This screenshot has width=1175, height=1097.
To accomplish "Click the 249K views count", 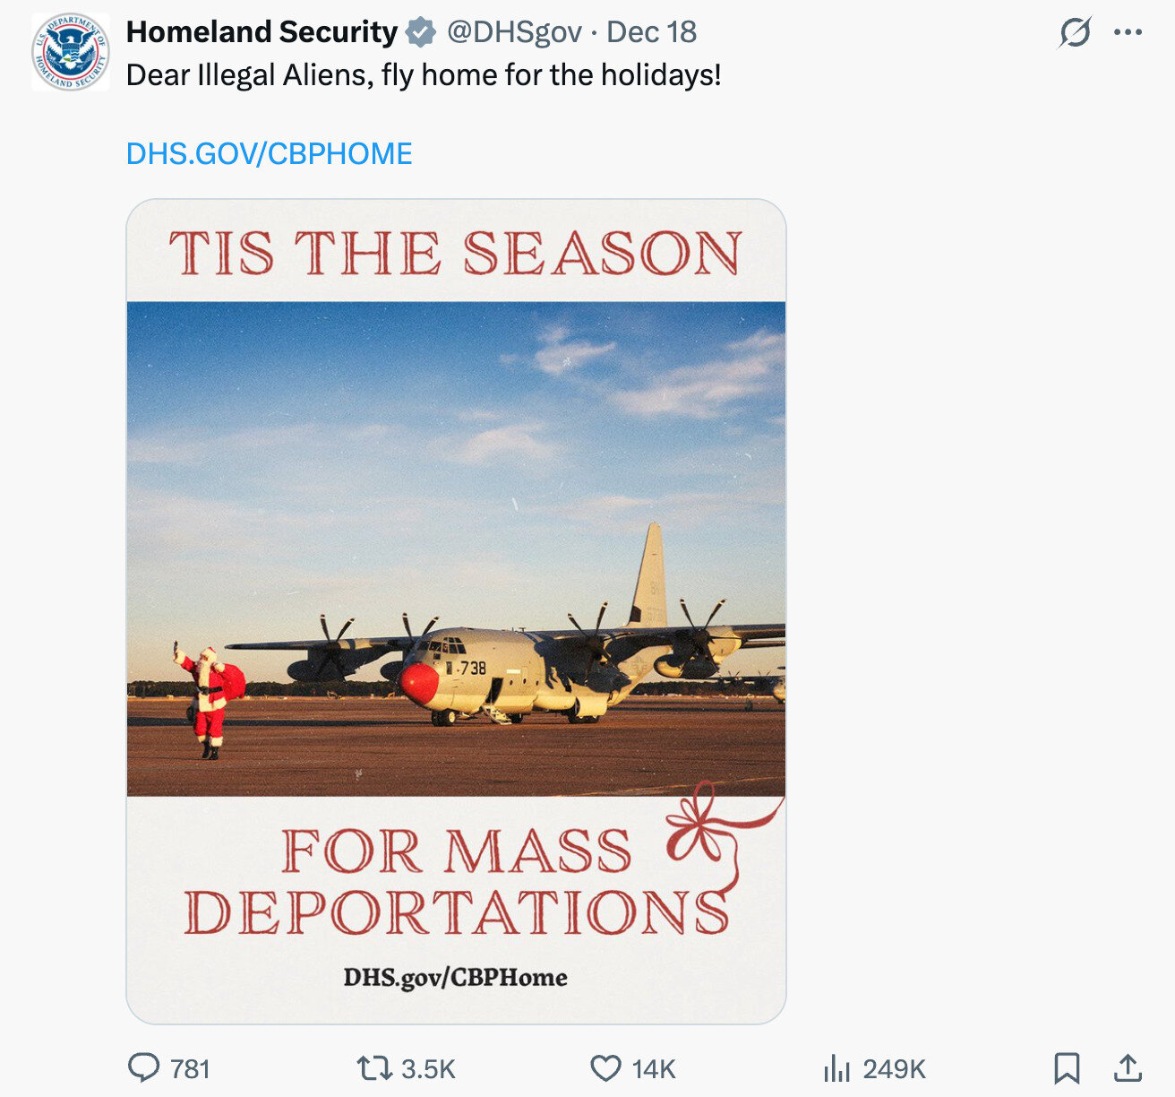I will click(894, 1069).
